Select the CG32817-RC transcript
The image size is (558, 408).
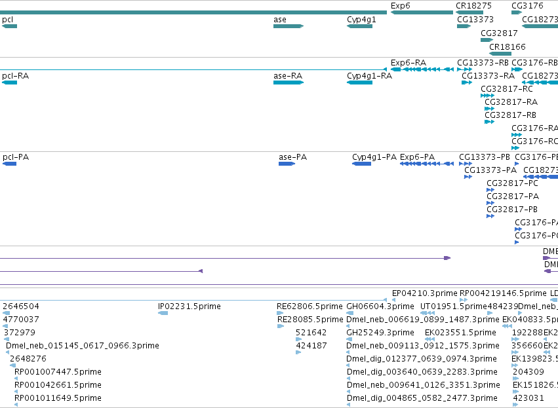[x=487, y=96]
